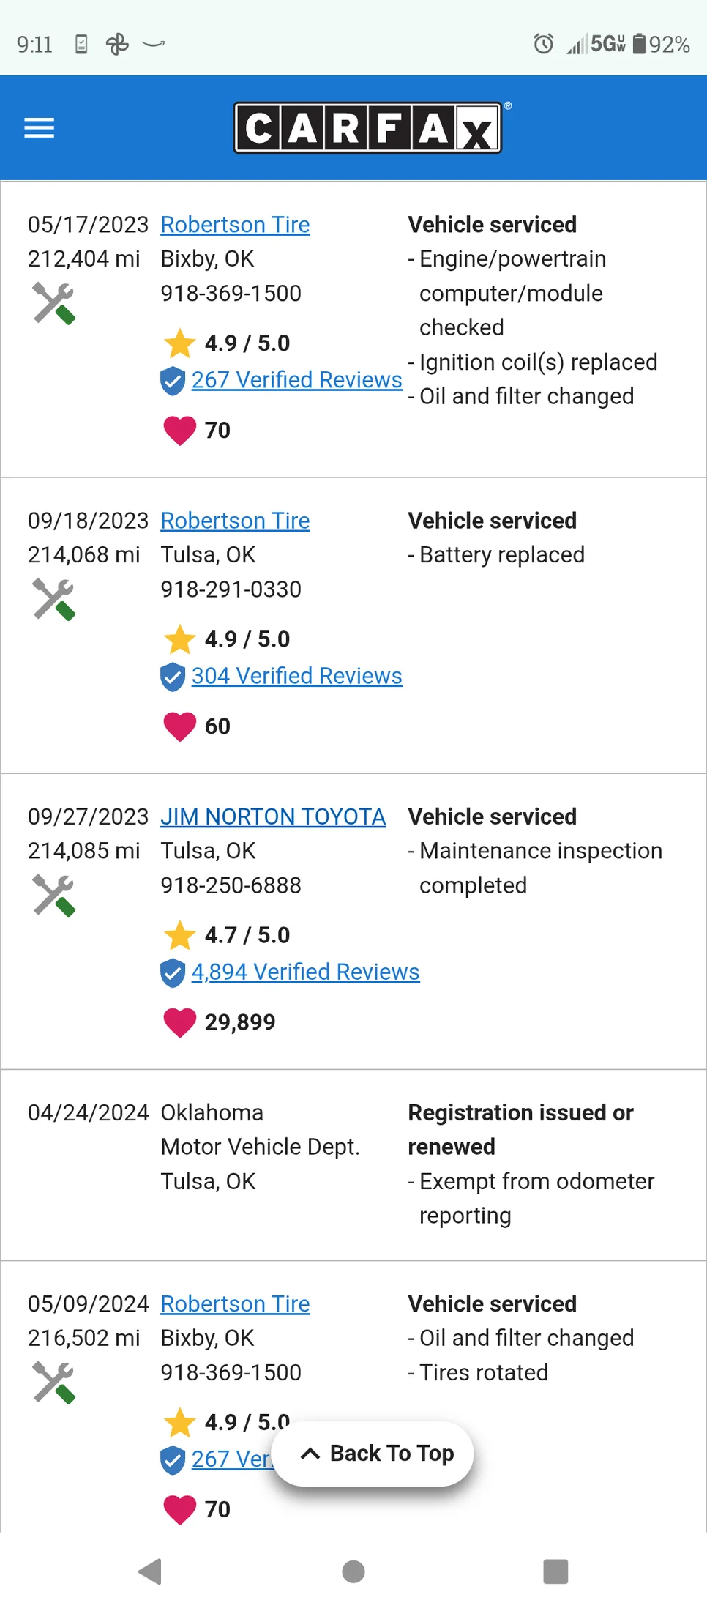Image resolution: width=707 pixels, height=1611 pixels.
Task: Tap the service wrench icon under 214,085 mi
Action: (x=54, y=895)
